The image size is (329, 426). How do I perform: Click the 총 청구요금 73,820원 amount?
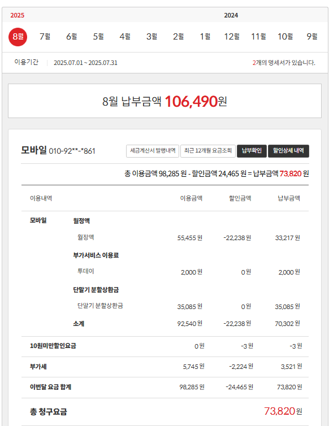(283, 411)
